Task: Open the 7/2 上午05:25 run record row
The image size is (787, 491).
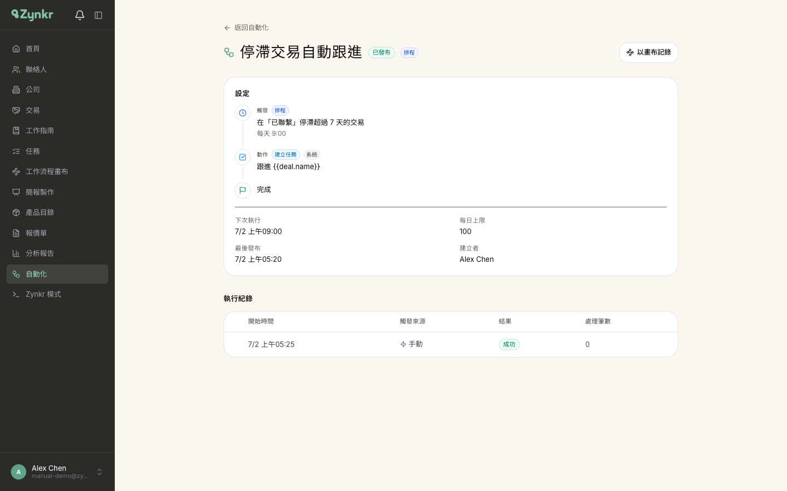Action: coord(451,344)
